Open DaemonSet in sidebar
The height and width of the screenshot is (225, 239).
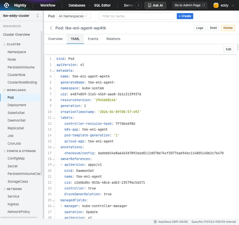point(17,121)
